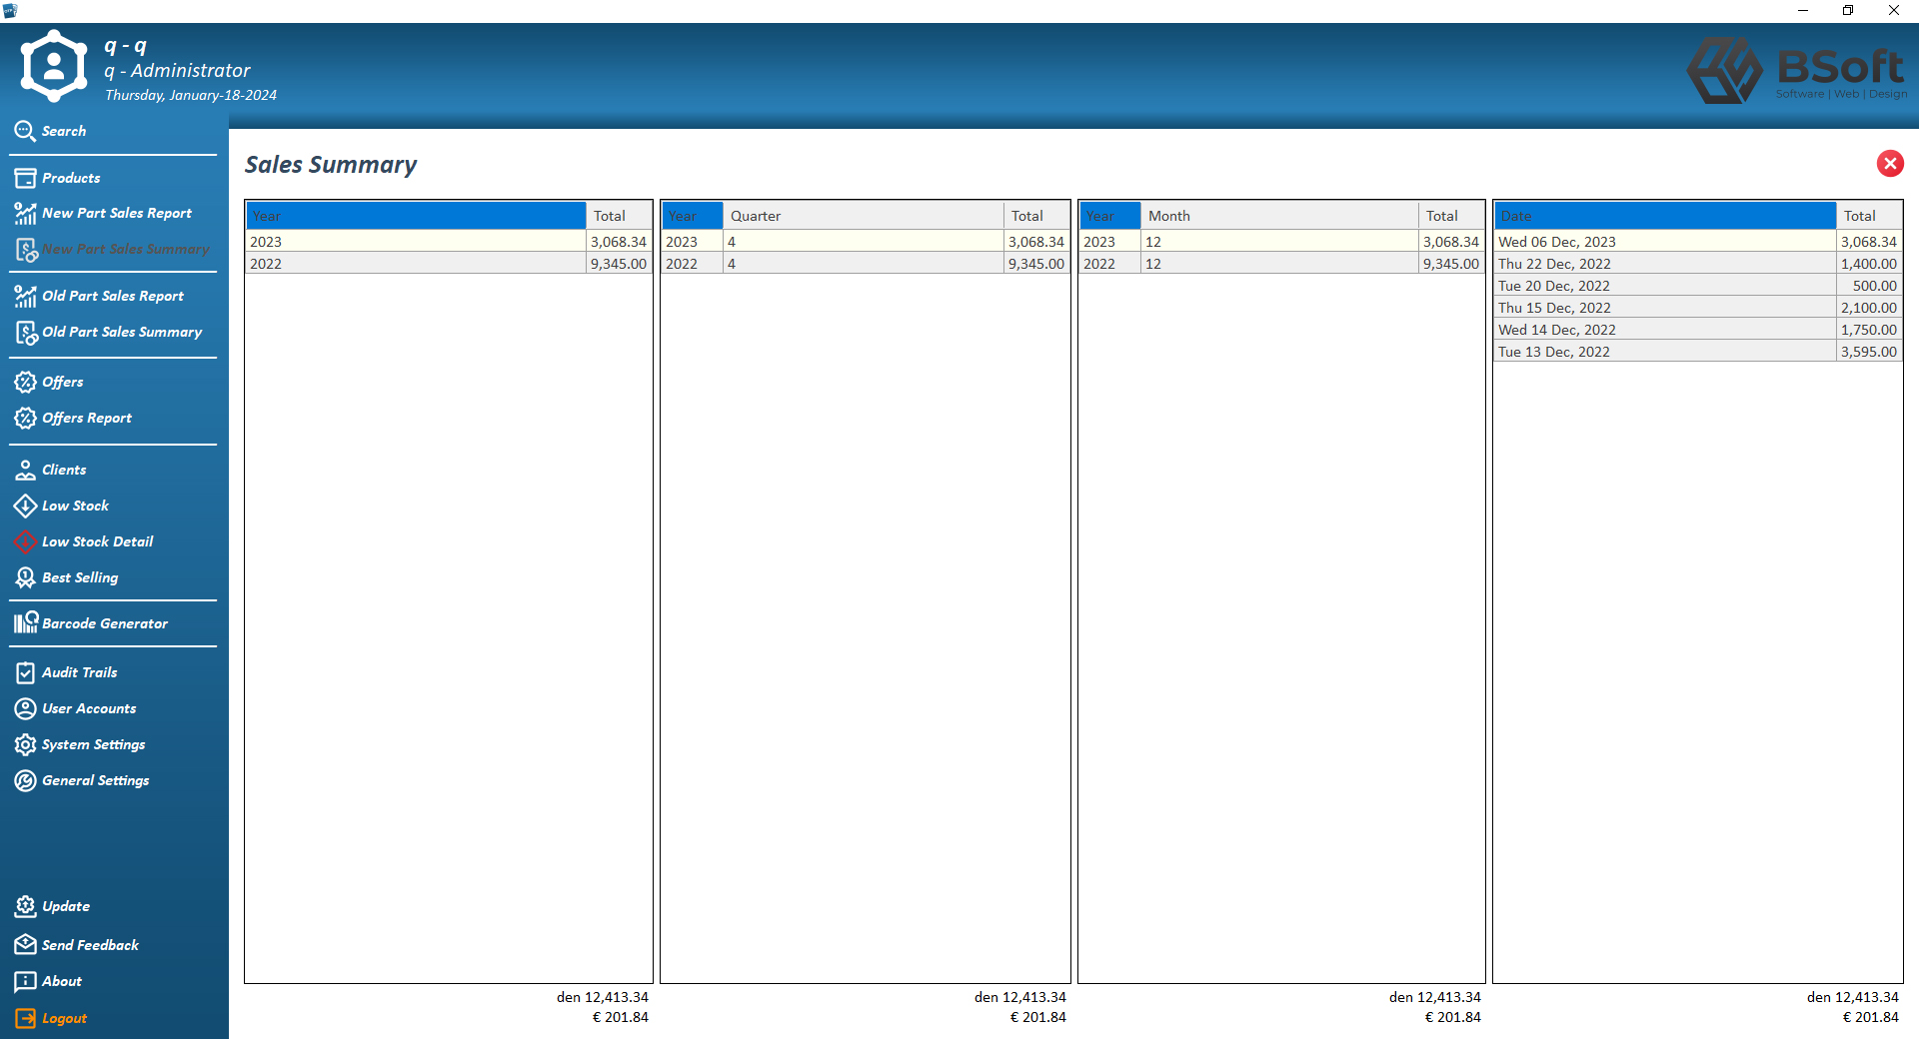Click Quarter column header

click(x=864, y=216)
